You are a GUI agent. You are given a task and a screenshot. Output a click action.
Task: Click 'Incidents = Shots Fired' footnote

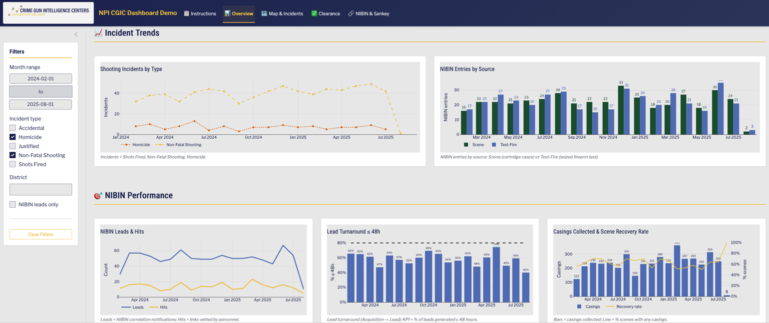(x=153, y=157)
